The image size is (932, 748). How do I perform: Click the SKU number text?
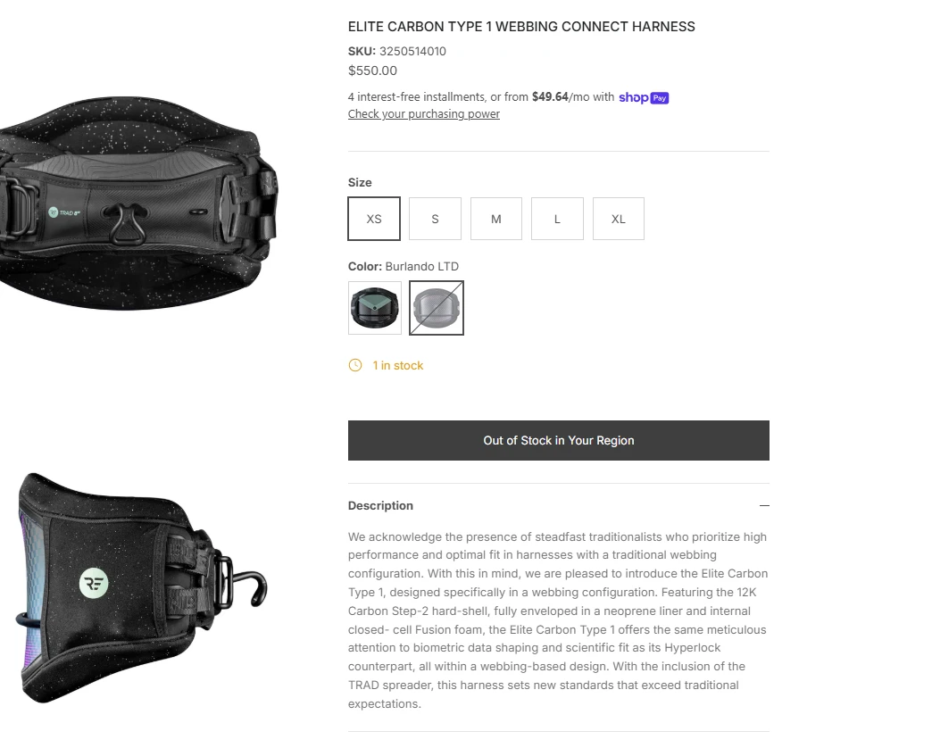coord(412,51)
